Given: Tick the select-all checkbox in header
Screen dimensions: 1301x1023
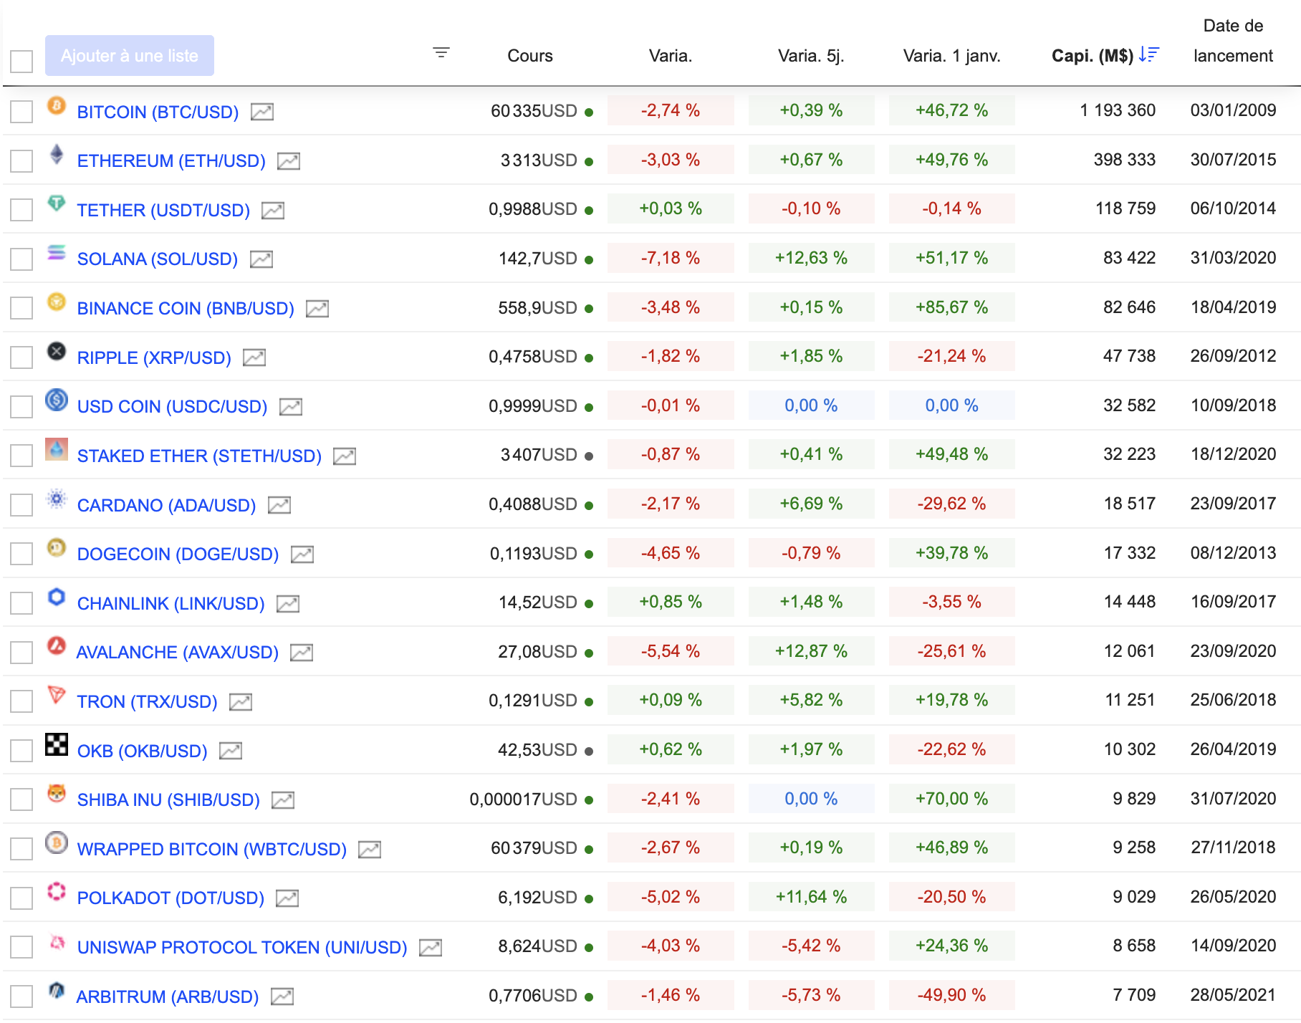Looking at the screenshot, I should click(x=21, y=62).
